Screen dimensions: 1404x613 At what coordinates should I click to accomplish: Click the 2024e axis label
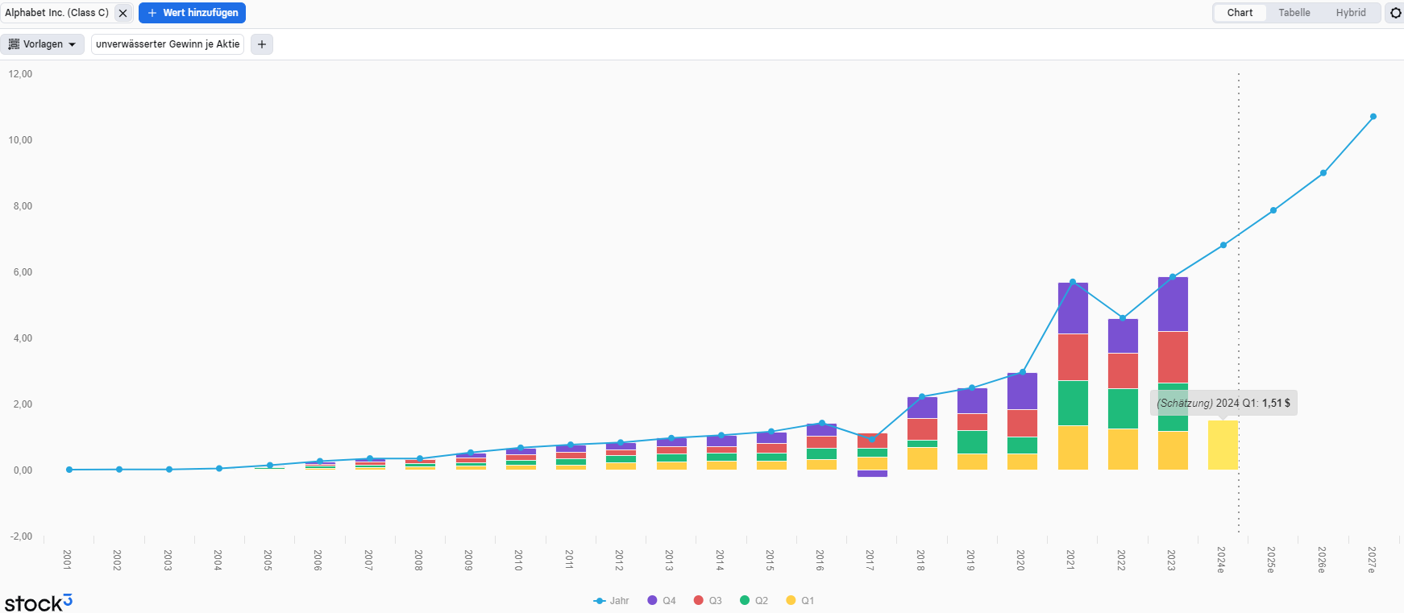click(x=1221, y=560)
